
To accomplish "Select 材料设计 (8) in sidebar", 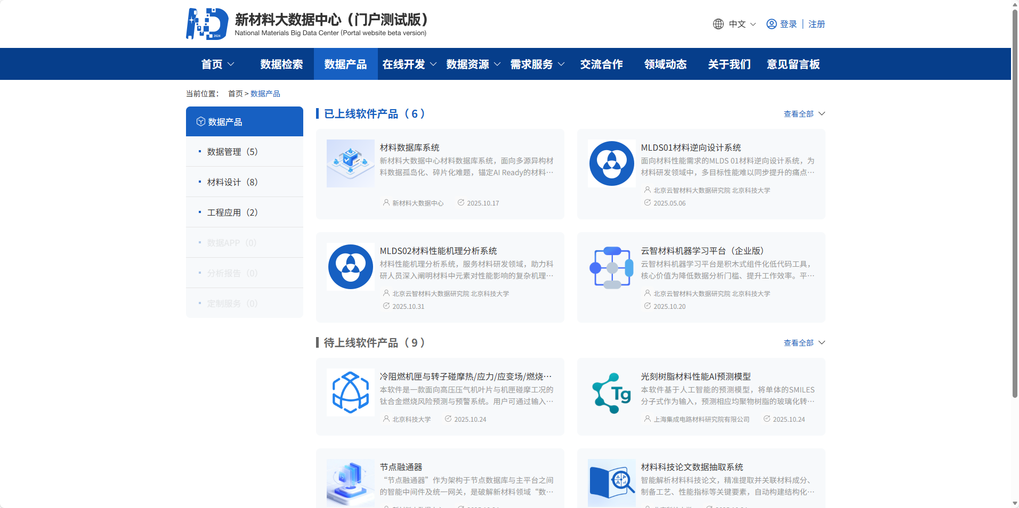I will pos(232,182).
